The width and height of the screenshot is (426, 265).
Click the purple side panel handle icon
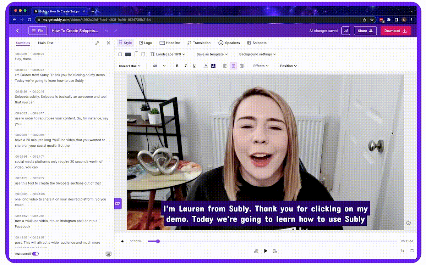(118, 204)
